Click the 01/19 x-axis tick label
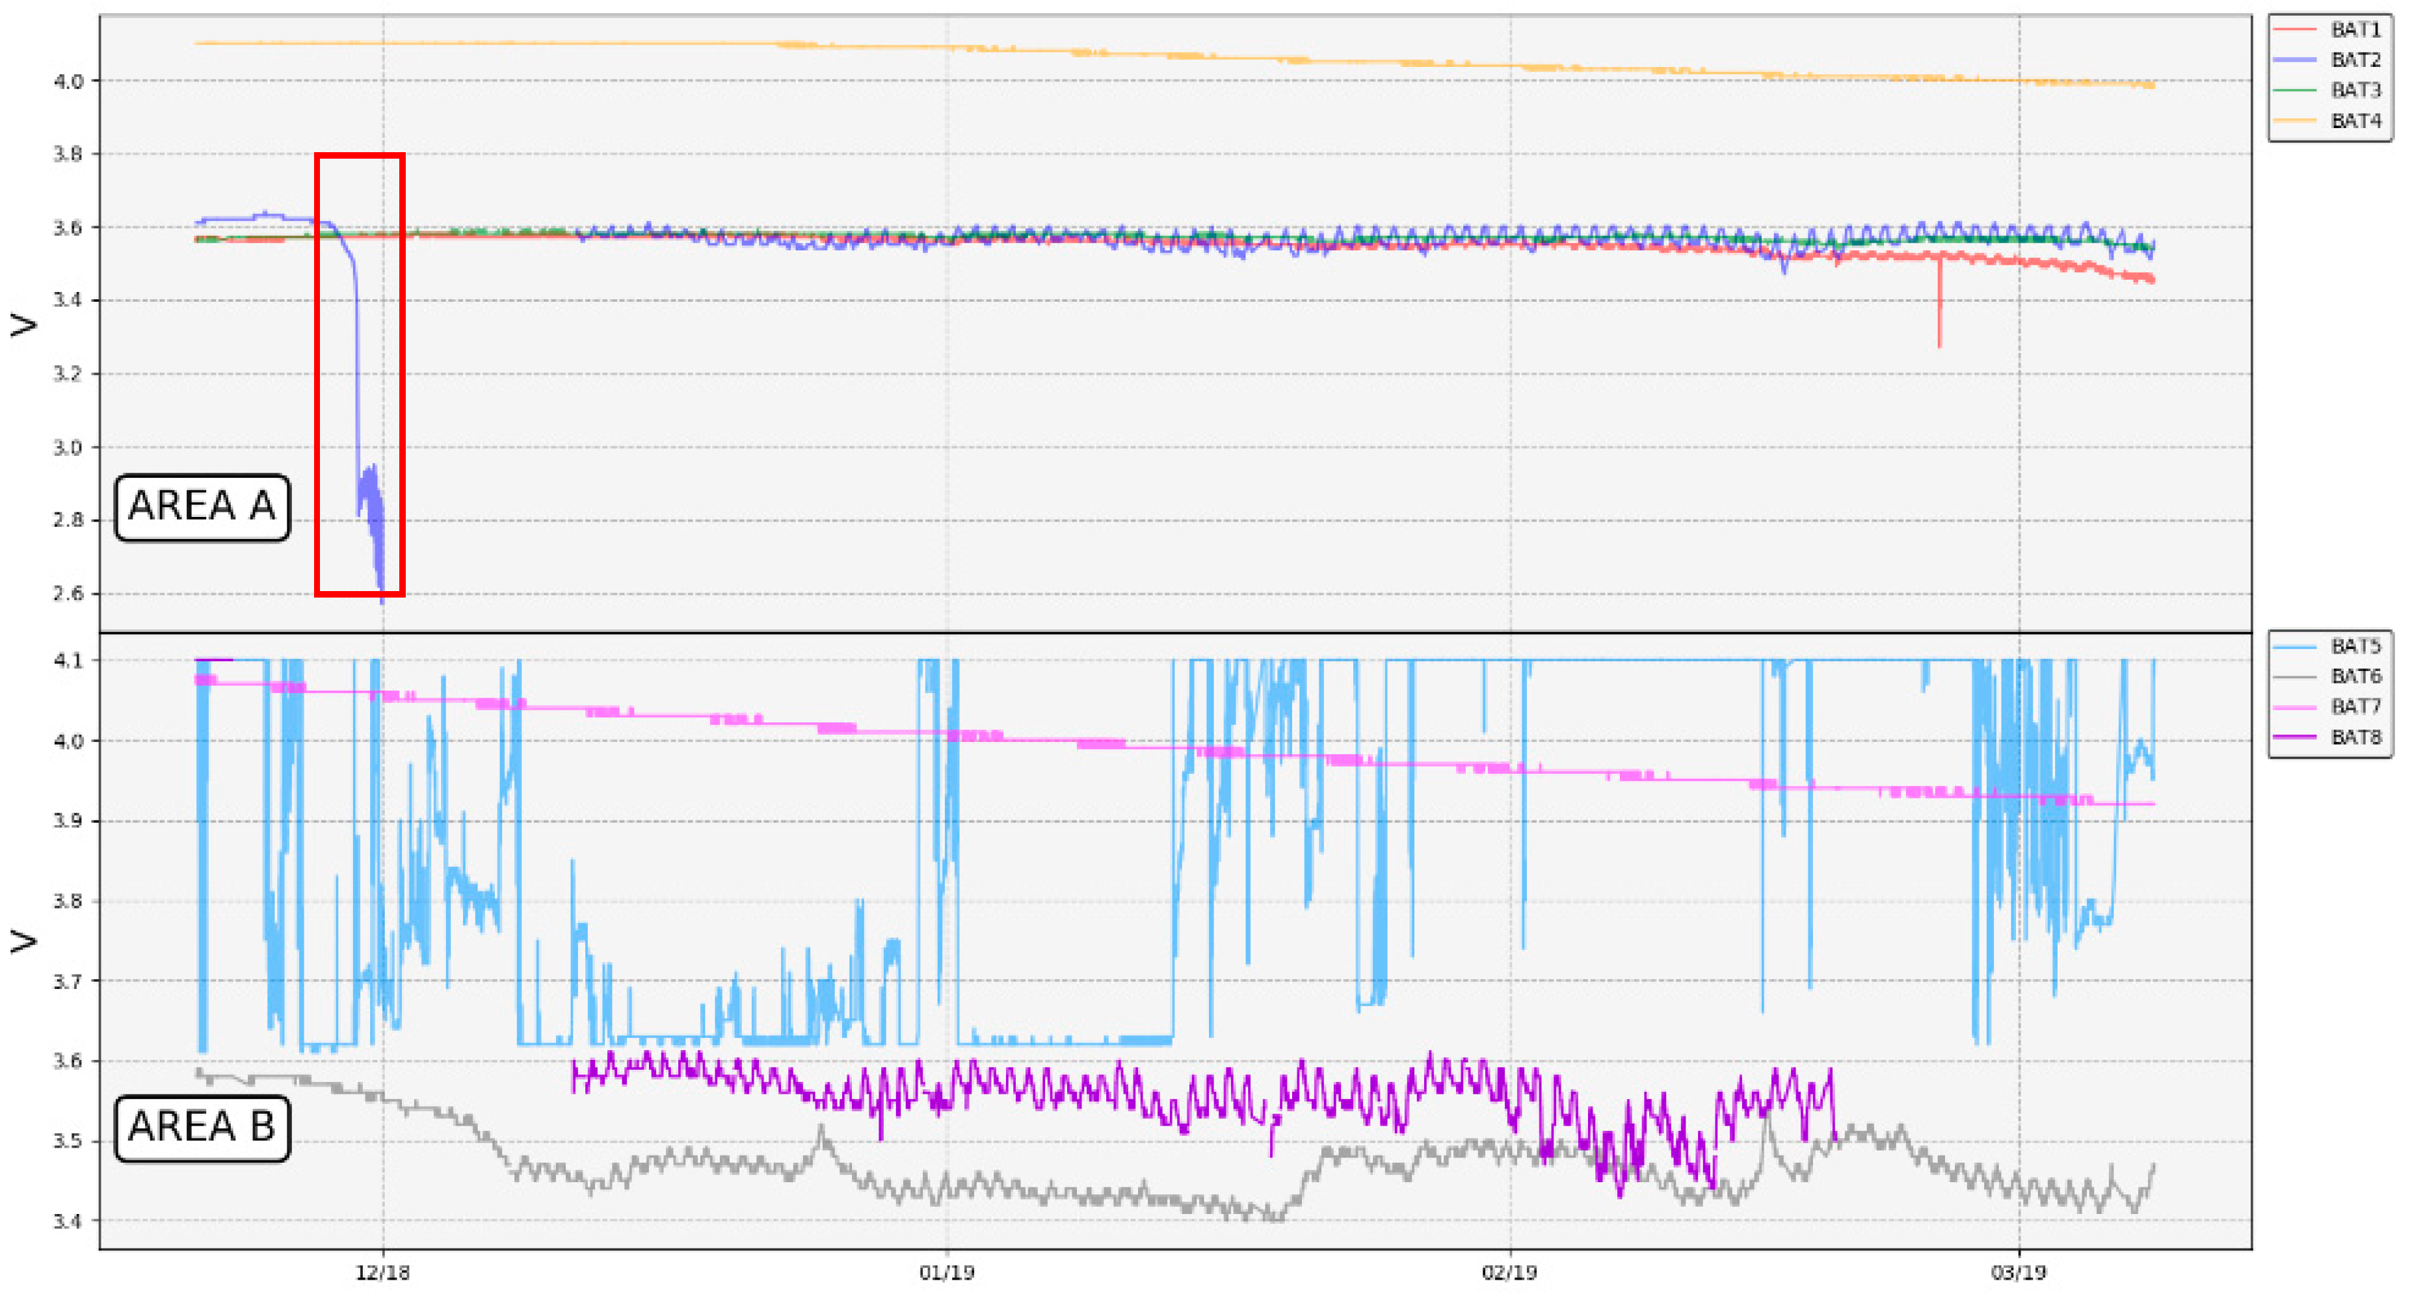Viewport: 2410px width, 1294px height. (x=947, y=1273)
